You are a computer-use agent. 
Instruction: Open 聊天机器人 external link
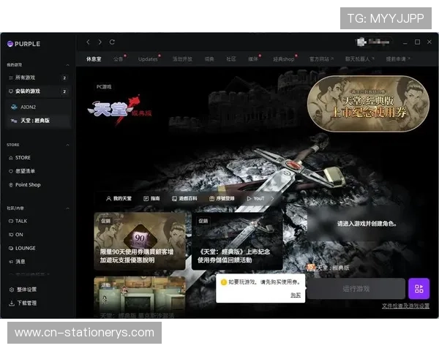coord(359,59)
